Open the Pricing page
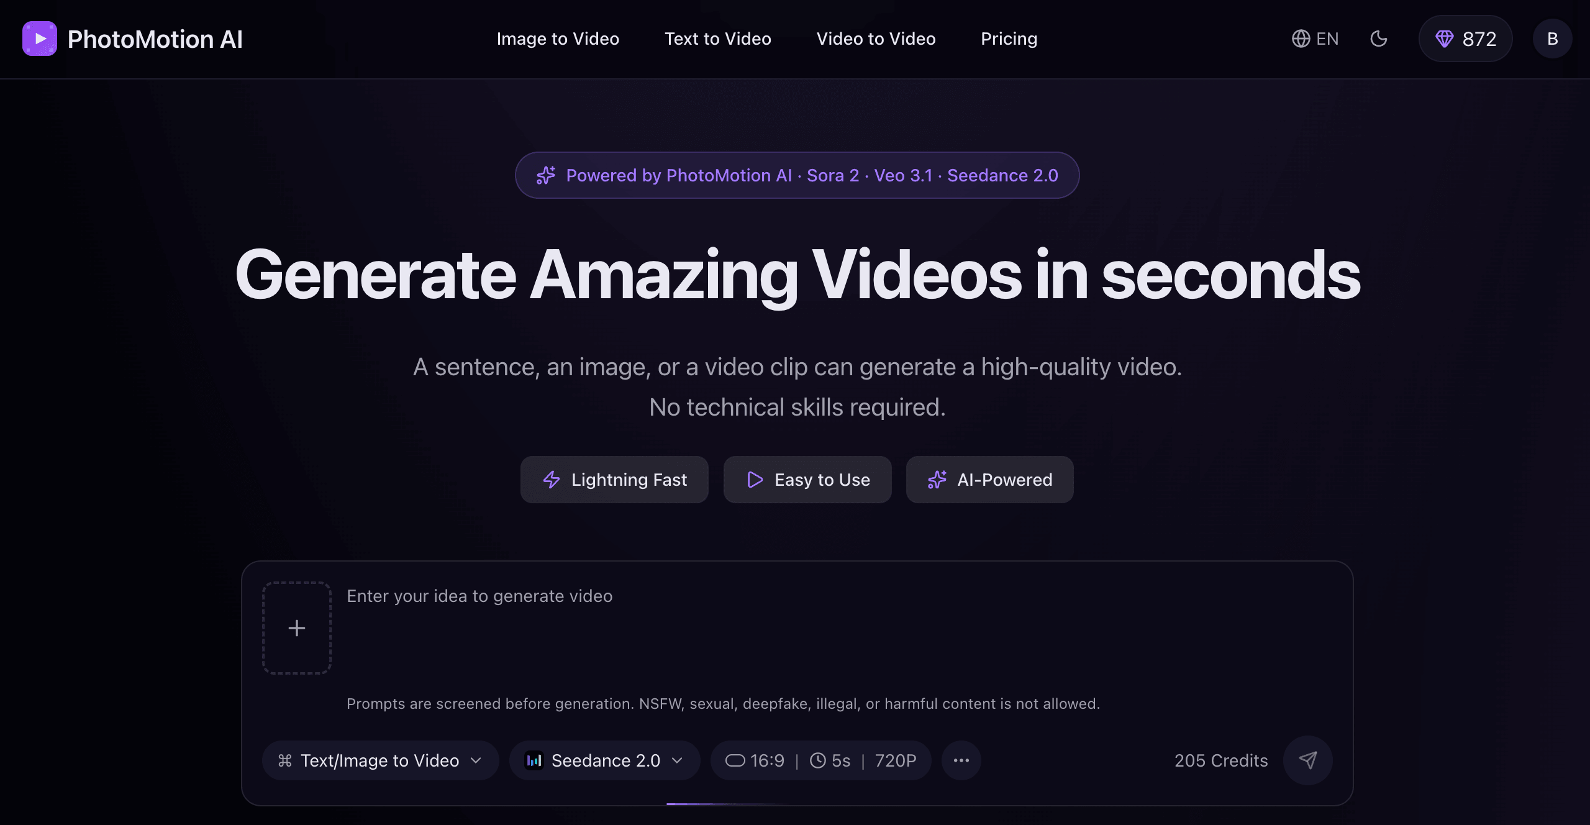Viewport: 1590px width, 825px height. (x=1009, y=39)
